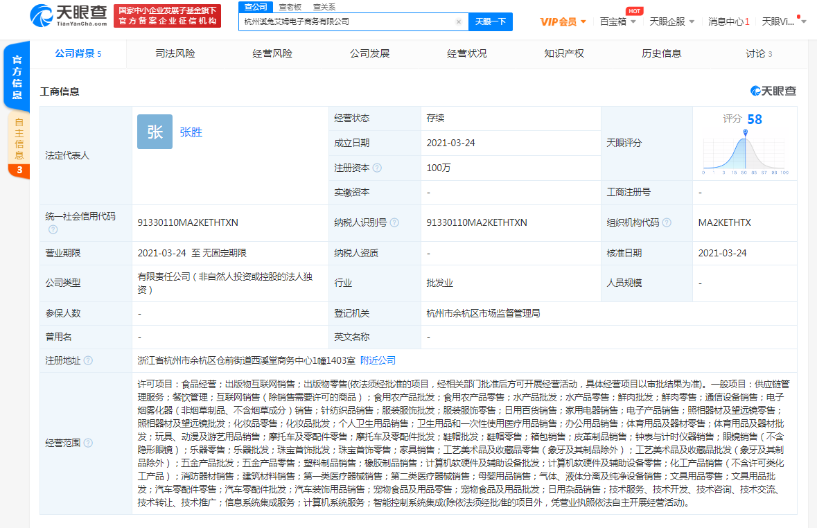817x528 pixels.
Task: Expand the 天眼Vi... user account dropdown
Action: click(784, 22)
